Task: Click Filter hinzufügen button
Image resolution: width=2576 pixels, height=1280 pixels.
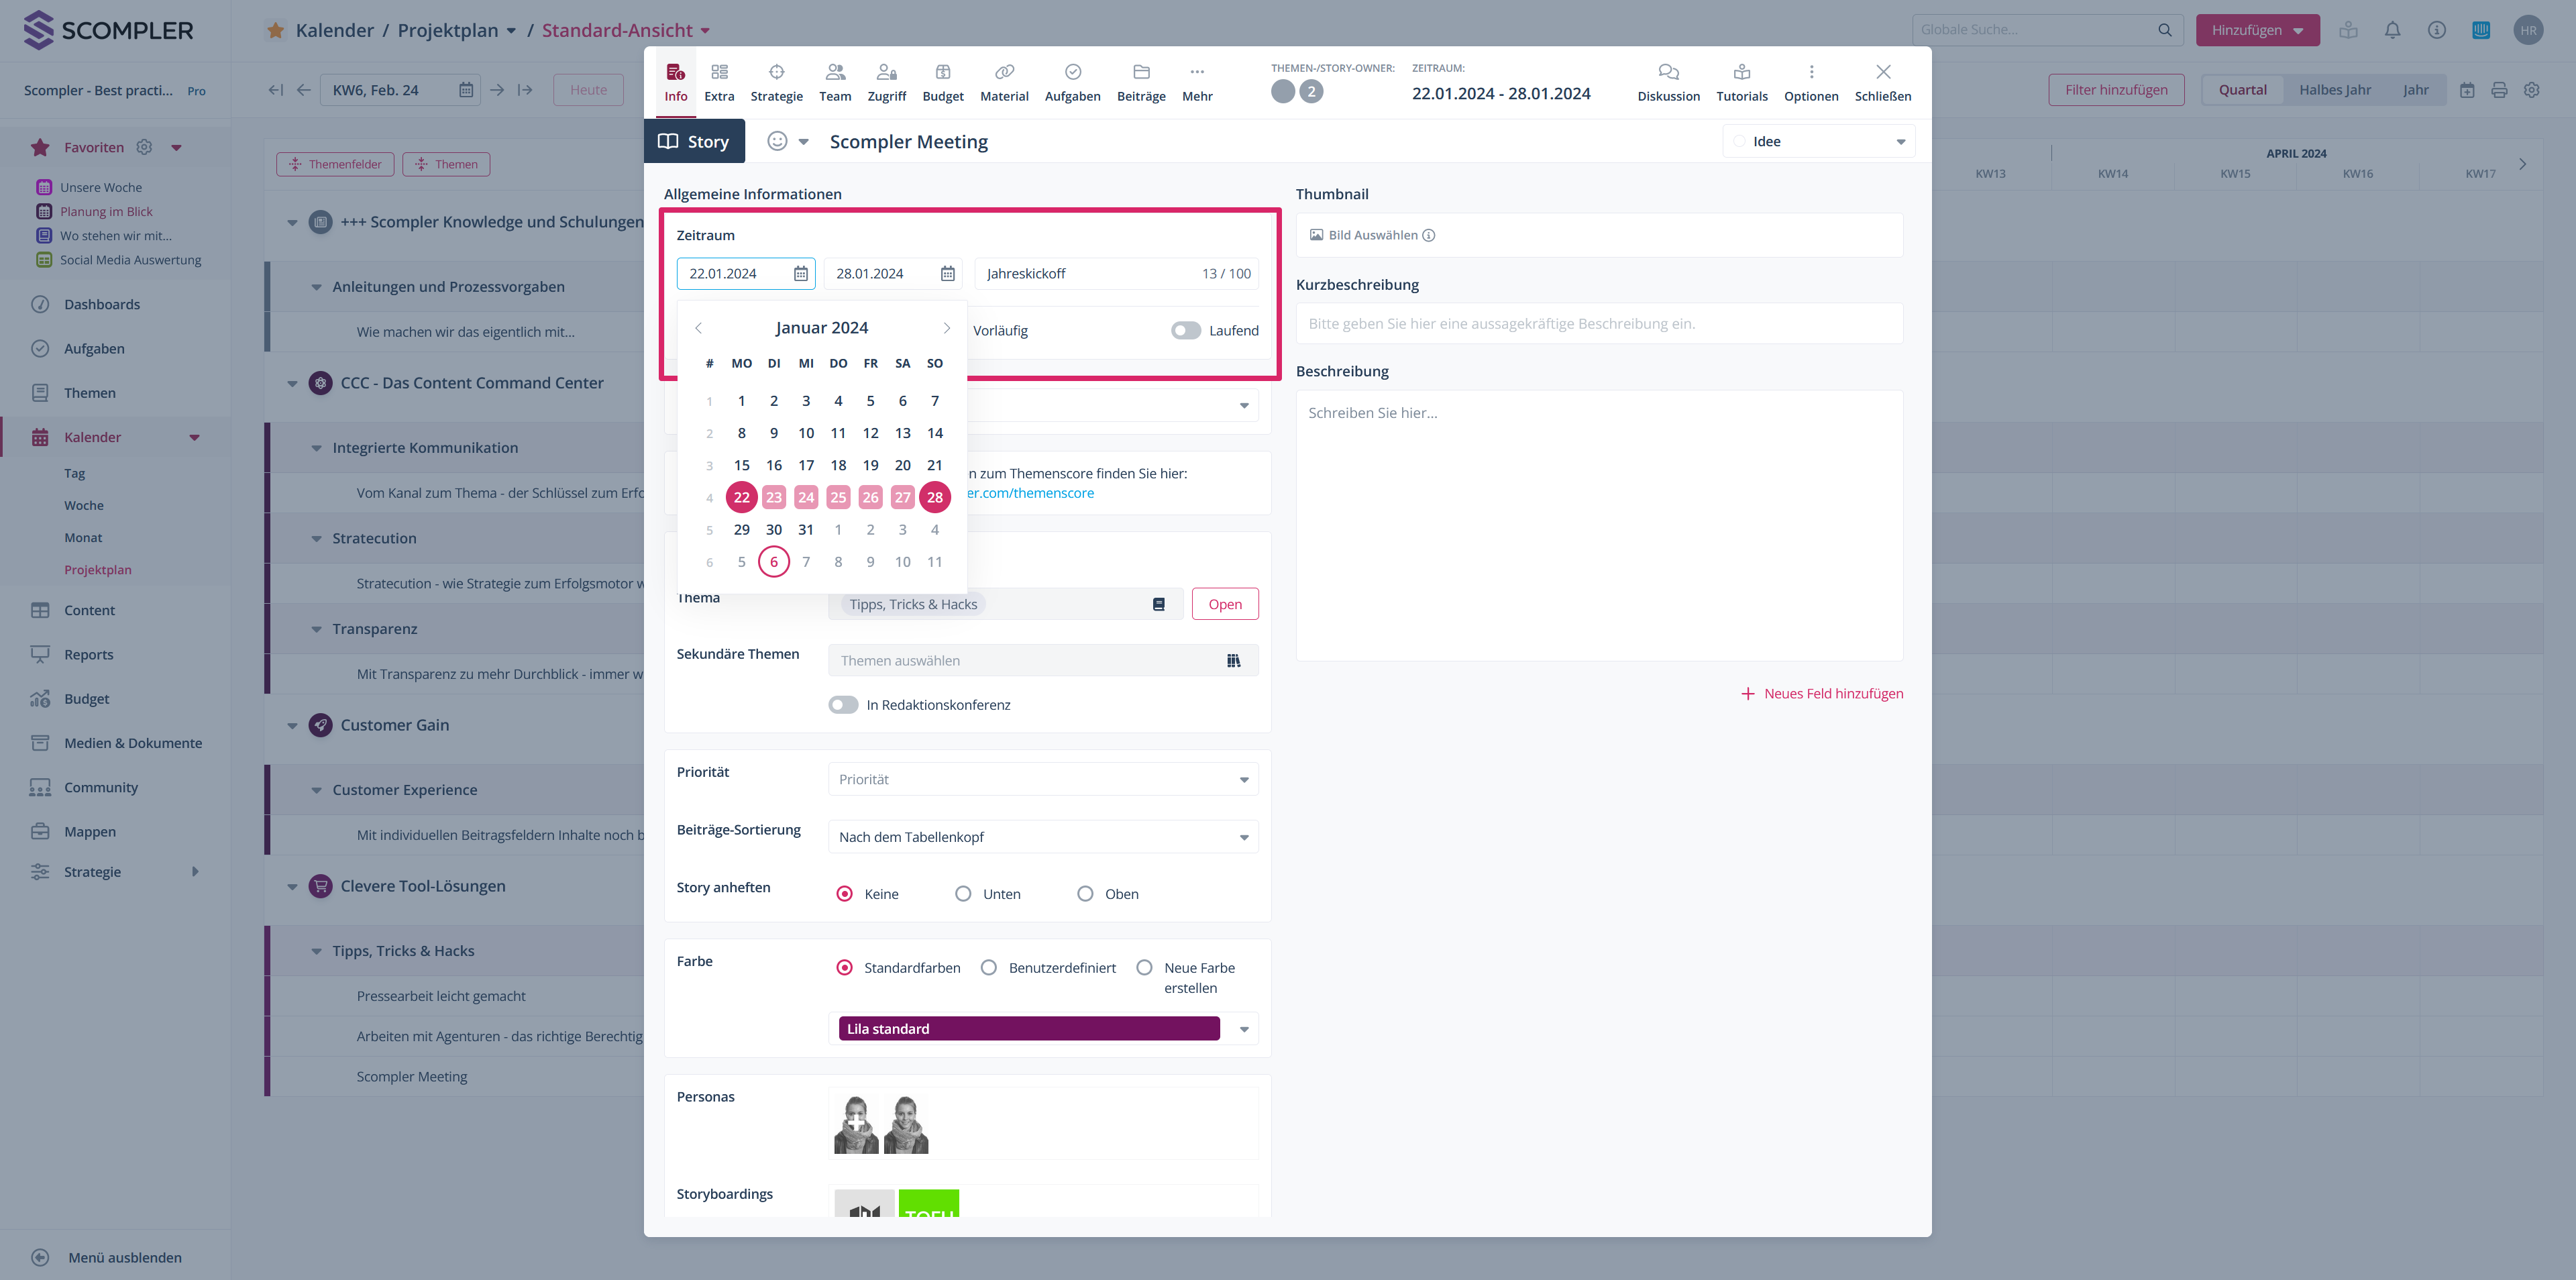Action: point(2116,90)
